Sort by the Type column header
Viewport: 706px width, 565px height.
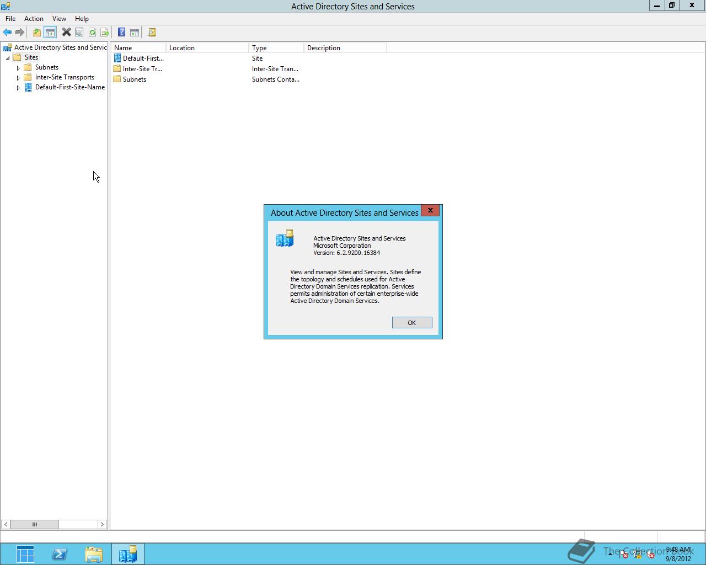(x=276, y=48)
